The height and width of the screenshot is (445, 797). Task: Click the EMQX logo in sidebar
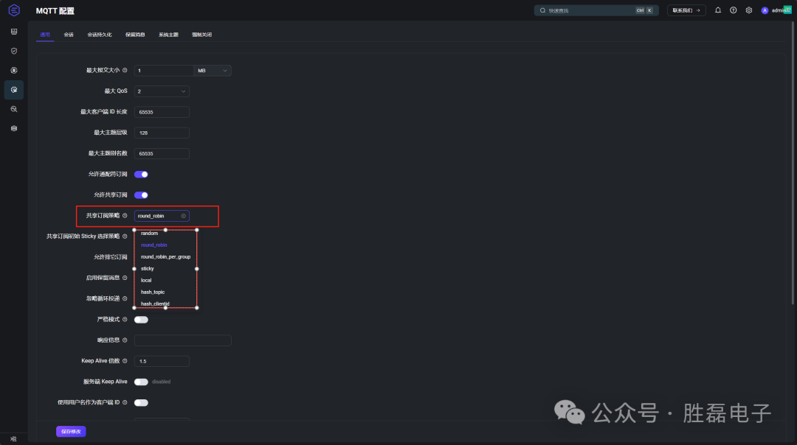(x=14, y=10)
